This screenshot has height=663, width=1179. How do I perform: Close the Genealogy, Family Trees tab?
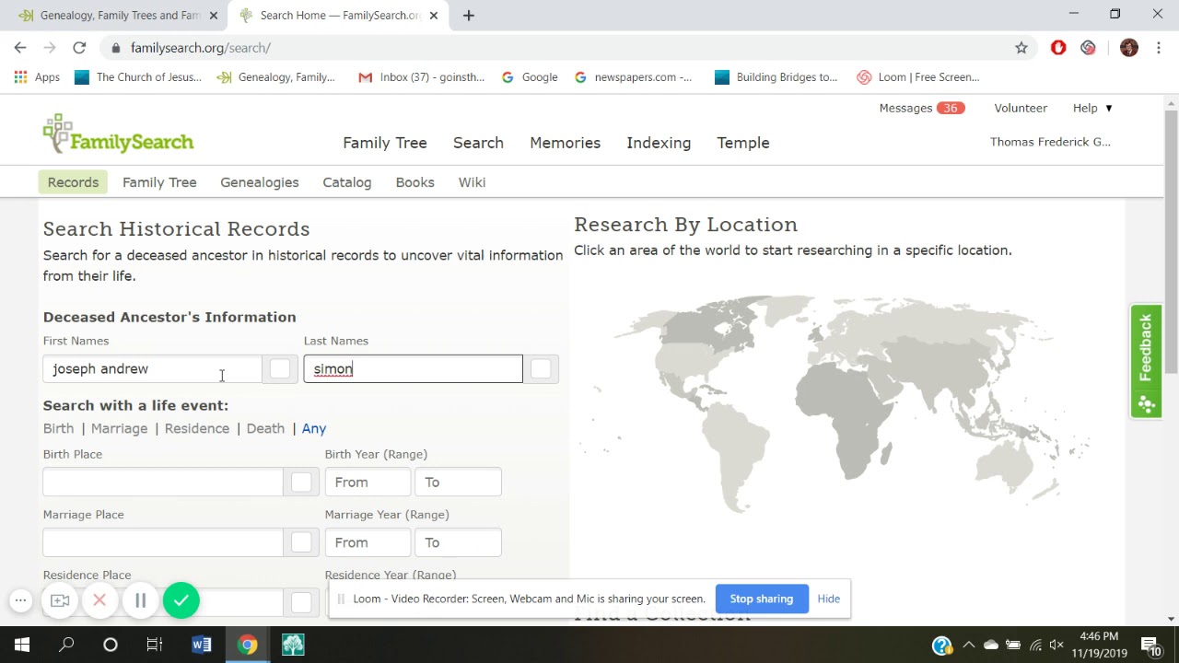(214, 16)
